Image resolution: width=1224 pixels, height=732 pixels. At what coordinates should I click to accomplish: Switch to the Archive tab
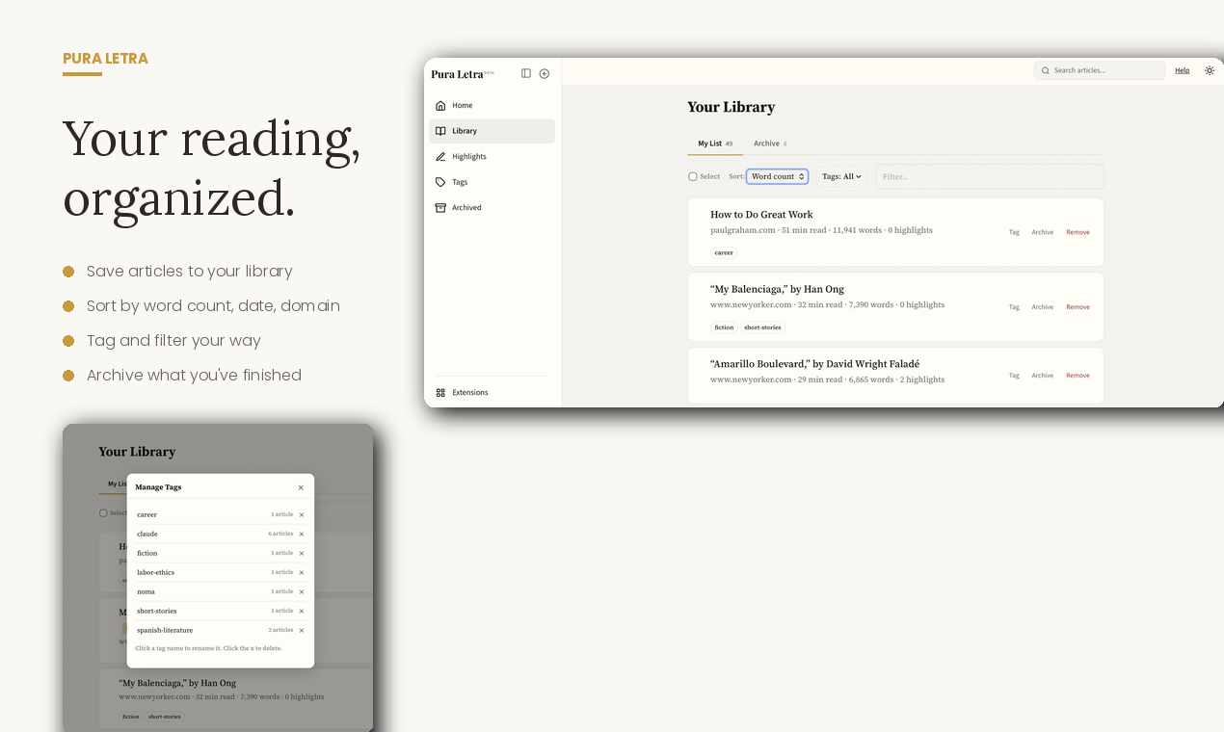(766, 143)
